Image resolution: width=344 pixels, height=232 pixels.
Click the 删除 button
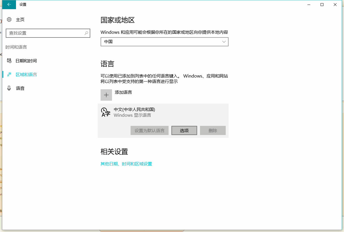213,130
